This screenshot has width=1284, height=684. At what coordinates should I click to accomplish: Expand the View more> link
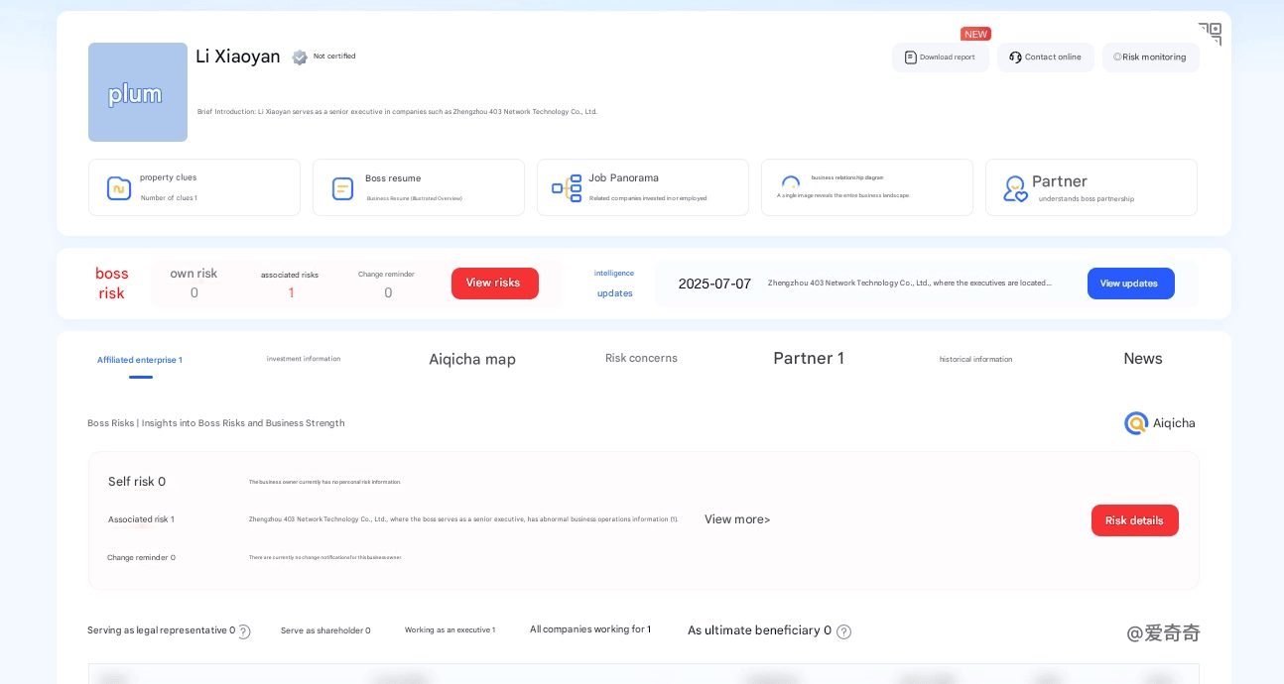tap(737, 519)
